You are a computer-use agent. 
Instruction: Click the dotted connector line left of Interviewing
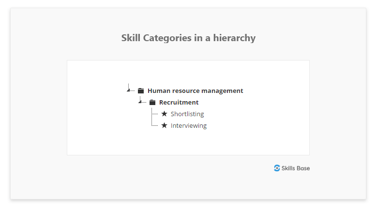[x=155, y=125]
